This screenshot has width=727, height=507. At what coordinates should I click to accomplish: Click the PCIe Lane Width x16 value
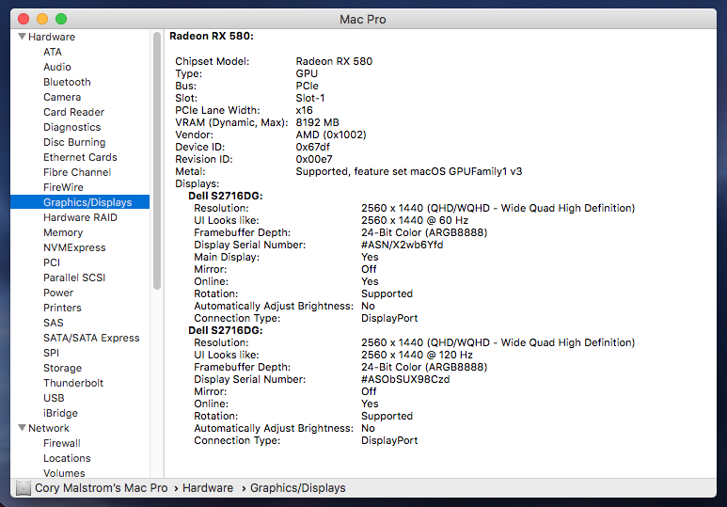coord(304,110)
